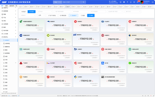This screenshot has width=155, height=97.
Task: Open the 华夏银行 account card
Action: [86, 67]
